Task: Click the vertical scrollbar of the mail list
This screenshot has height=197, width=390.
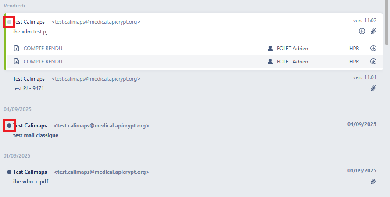Action: pyautogui.click(x=386, y=26)
